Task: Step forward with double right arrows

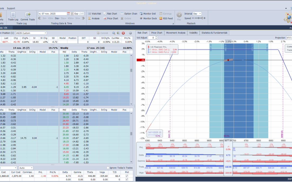Action: [83, 18]
